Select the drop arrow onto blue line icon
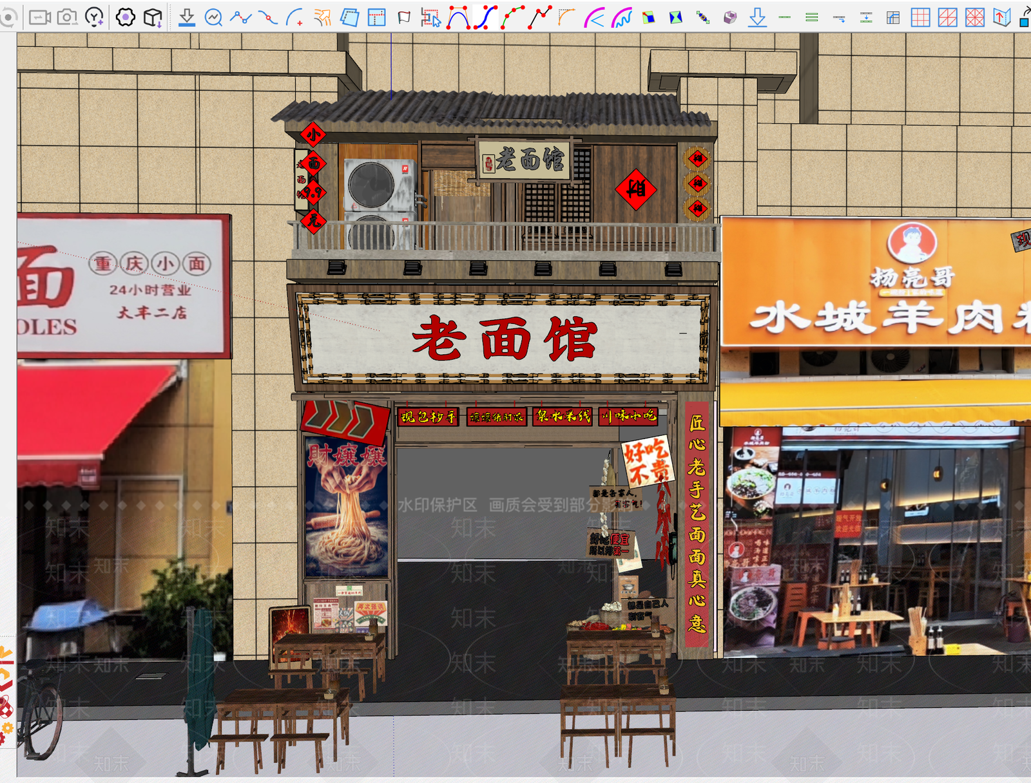 [x=187, y=17]
